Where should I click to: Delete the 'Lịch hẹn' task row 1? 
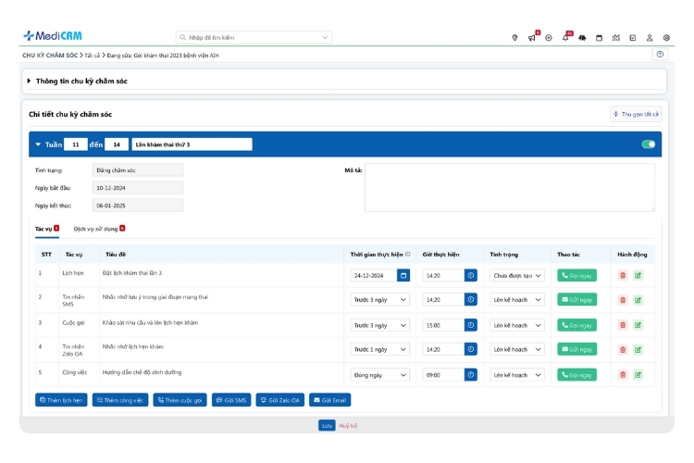pyautogui.click(x=623, y=275)
